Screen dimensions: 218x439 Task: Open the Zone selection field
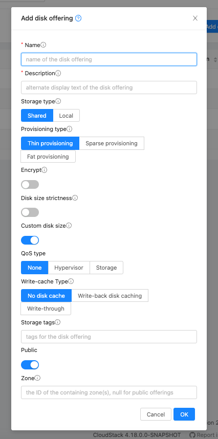[109, 392]
